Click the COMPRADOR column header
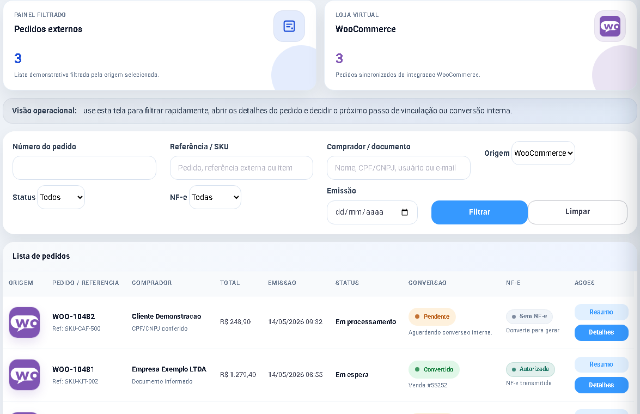 tap(152, 283)
